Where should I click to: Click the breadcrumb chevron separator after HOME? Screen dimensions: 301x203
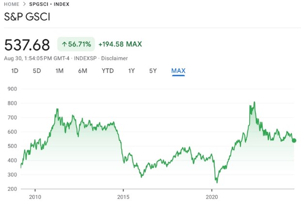click(x=25, y=4)
